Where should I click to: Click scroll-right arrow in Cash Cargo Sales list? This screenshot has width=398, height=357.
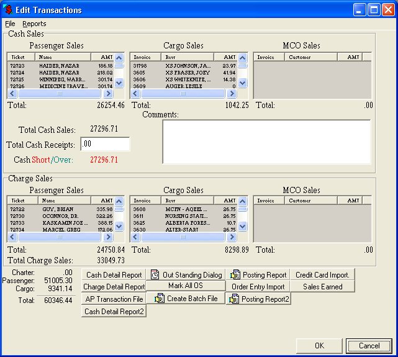(232, 94)
